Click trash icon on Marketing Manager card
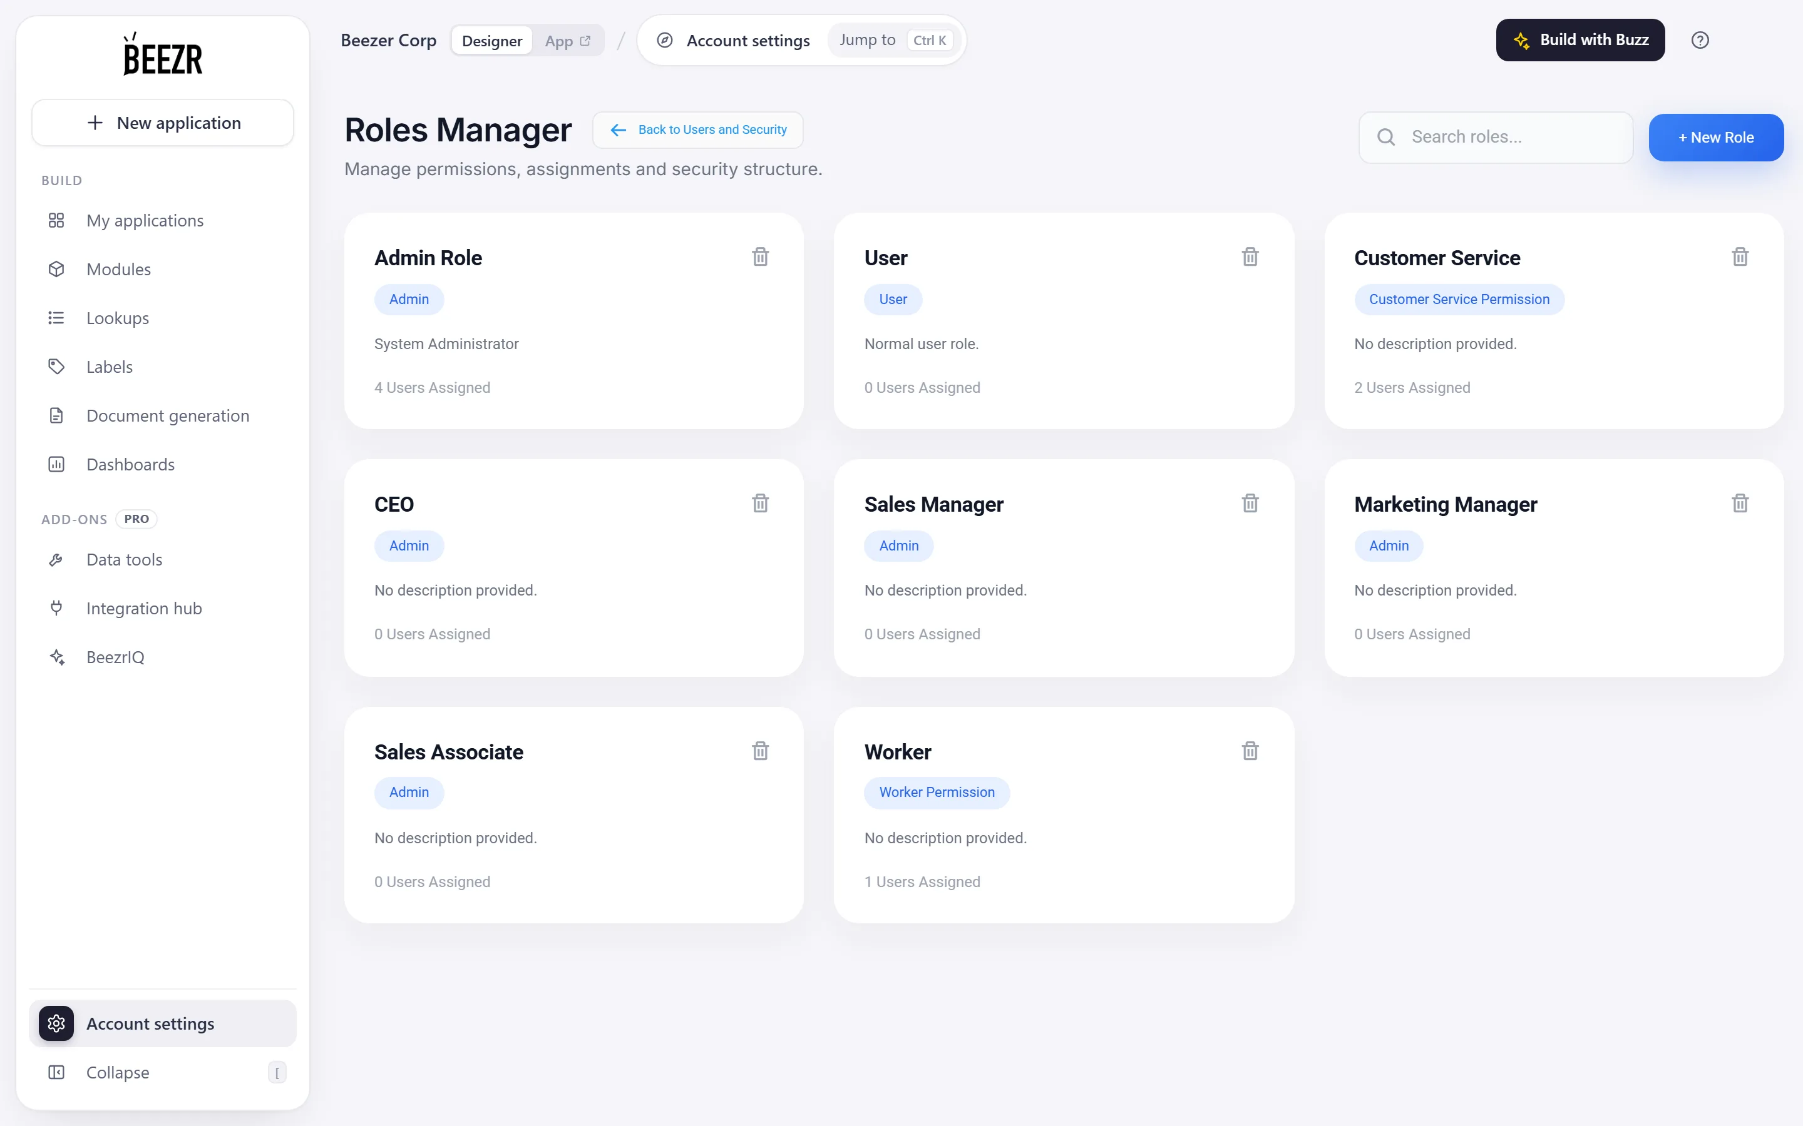Viewport: 1803px width, 1126px height. [1740, 504]
